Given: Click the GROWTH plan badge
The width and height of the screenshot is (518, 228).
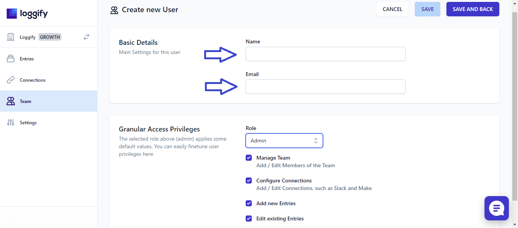Looking at the screenshot, I should tap(50, 37).
